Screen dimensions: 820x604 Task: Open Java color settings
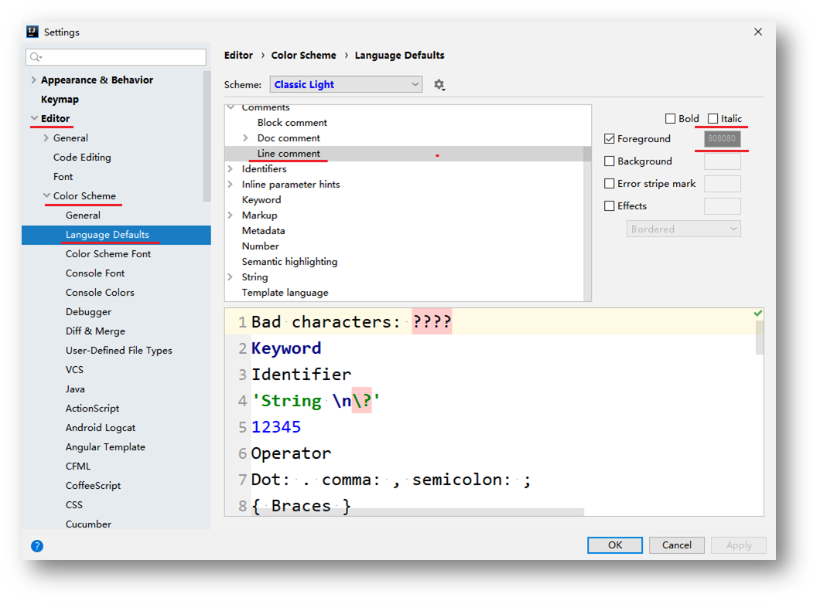coord(75,389)
